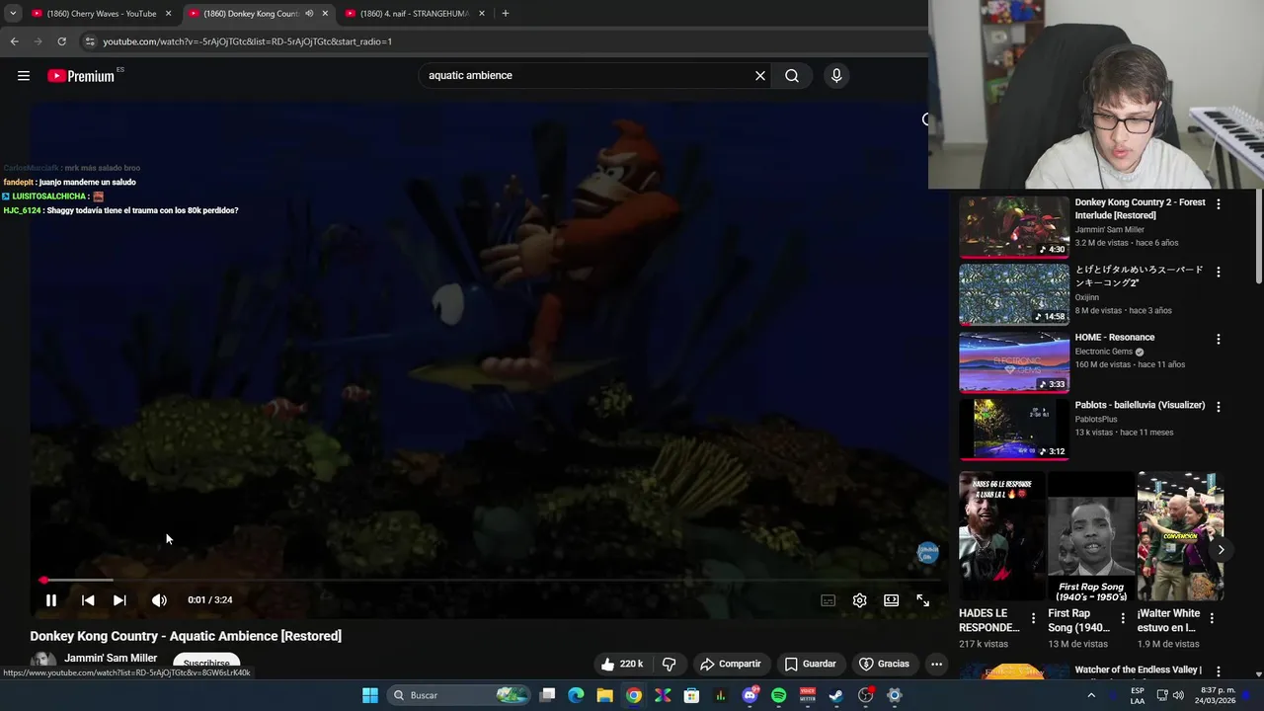This screenshot has width=1264, height=711.
Task: Mute the Donkey Kong tab audio indicator
Action: 309,14
